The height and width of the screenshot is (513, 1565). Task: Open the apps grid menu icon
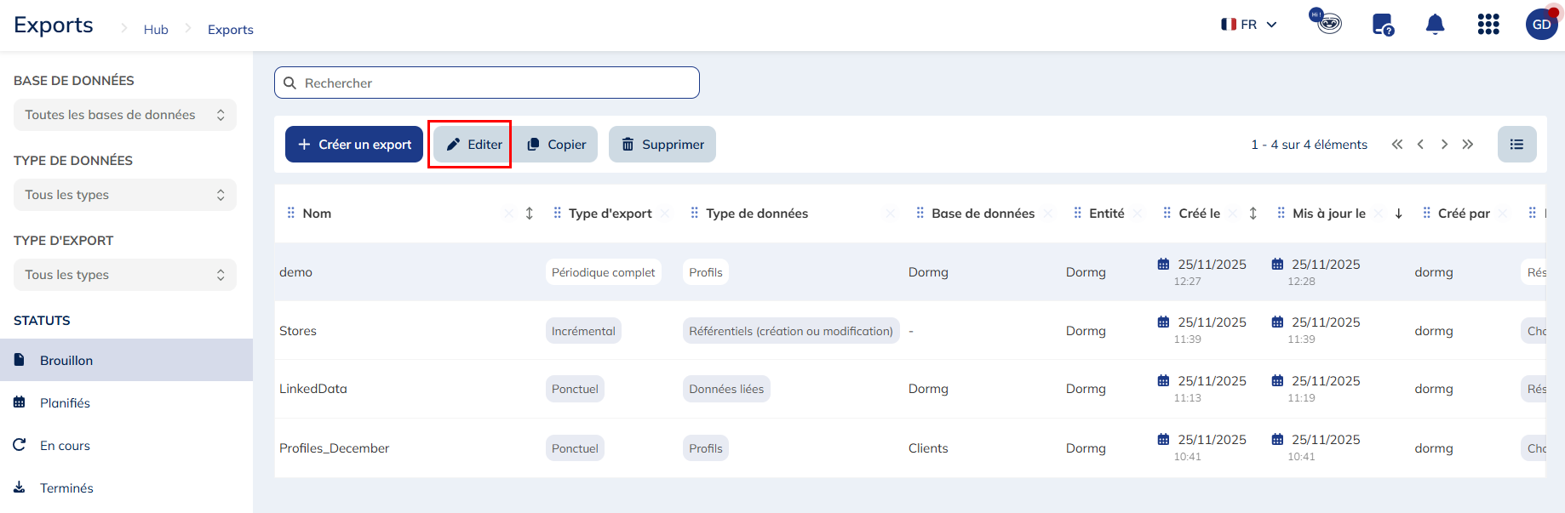click(x=1488, y=25)
